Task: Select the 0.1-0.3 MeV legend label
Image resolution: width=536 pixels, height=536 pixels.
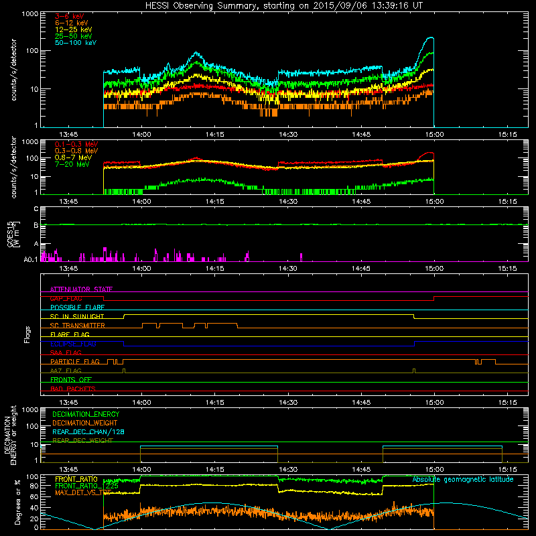Action: (x=76, y=144)
